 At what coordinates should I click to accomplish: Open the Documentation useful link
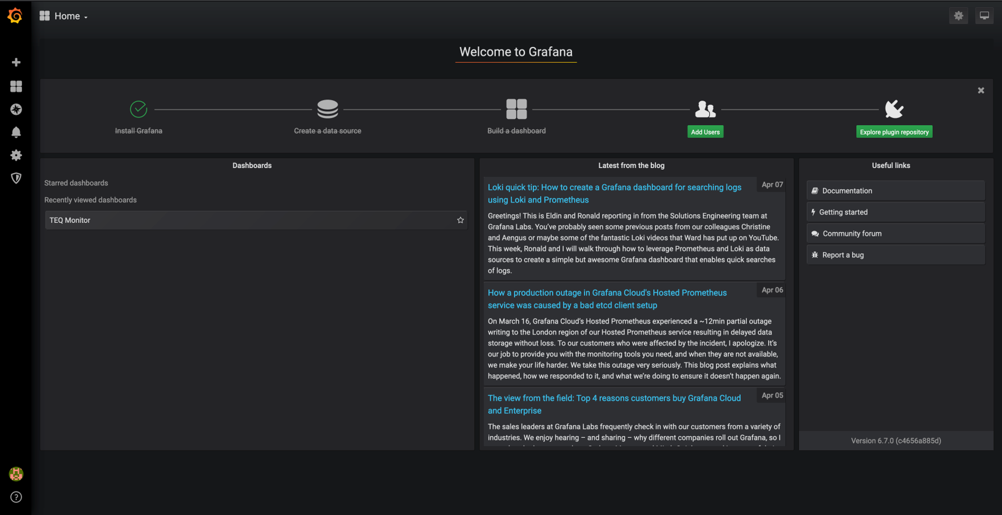(x=846, y=191)
